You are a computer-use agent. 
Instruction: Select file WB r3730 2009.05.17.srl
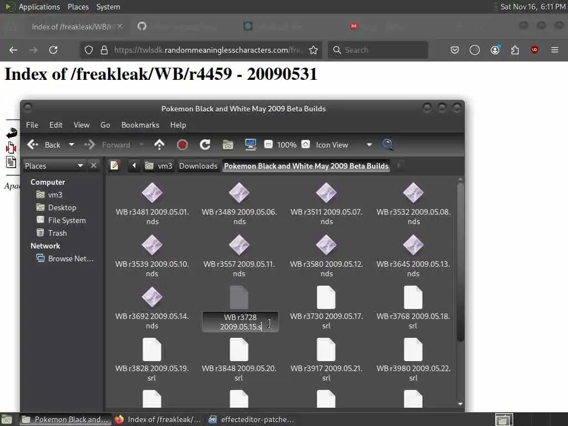point(326,308)
